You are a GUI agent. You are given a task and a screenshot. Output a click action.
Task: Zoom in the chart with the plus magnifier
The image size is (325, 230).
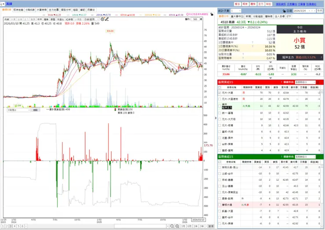pyautogui.click(x=177, y=226)
